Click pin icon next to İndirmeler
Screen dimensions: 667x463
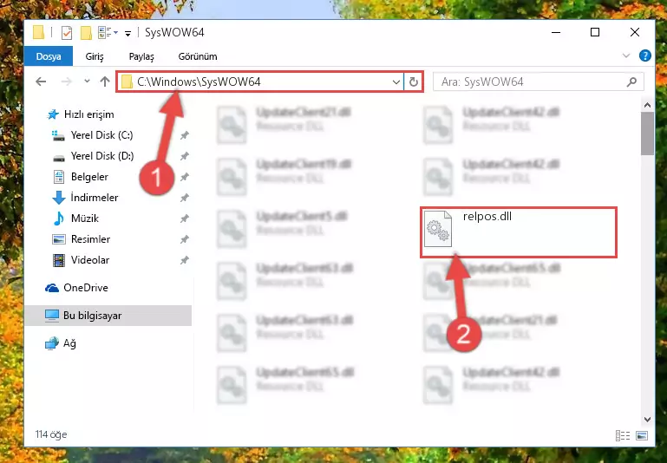tap(184, 199)
